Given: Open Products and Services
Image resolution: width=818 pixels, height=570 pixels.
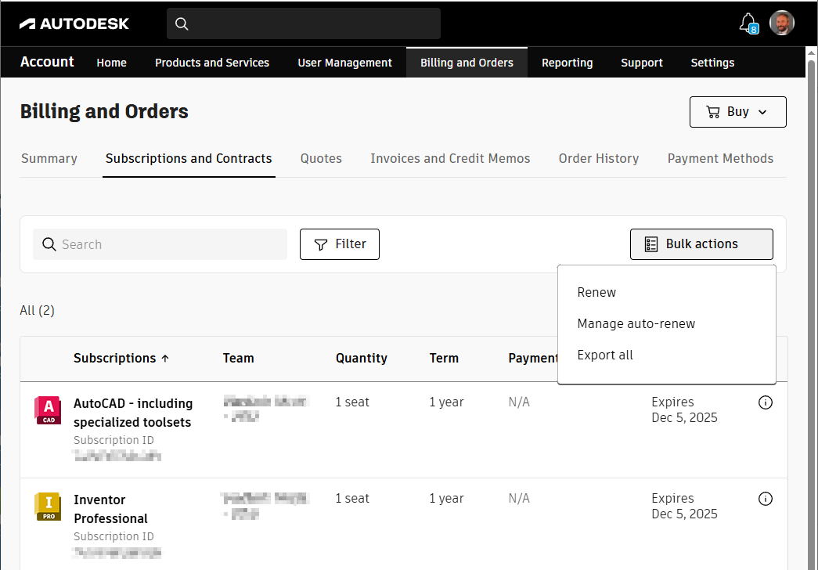Looking at the screenshot, I should 212,63.
